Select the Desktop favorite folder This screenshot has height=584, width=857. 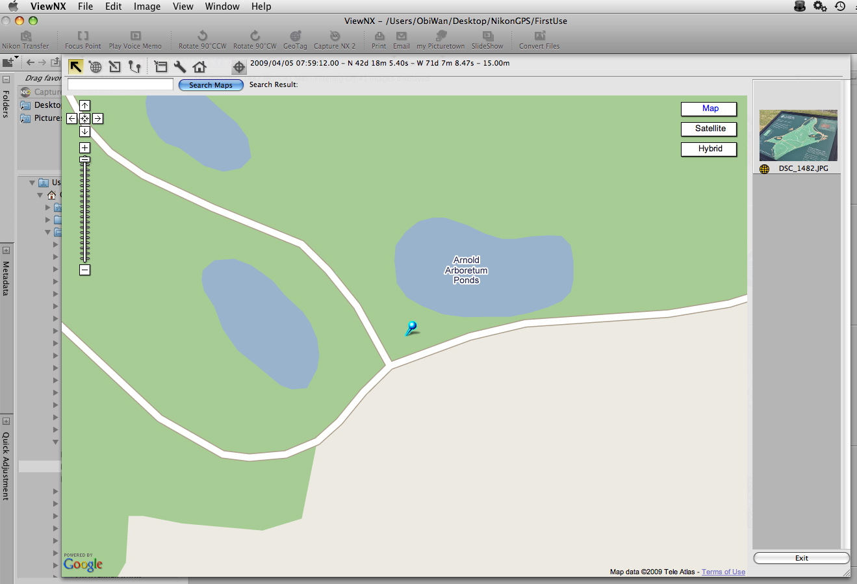[x=40, y=105]
